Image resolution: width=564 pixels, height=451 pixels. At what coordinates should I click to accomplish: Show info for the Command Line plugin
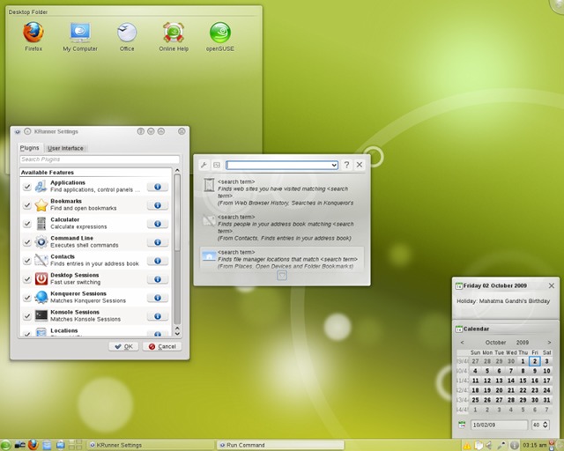158,242
